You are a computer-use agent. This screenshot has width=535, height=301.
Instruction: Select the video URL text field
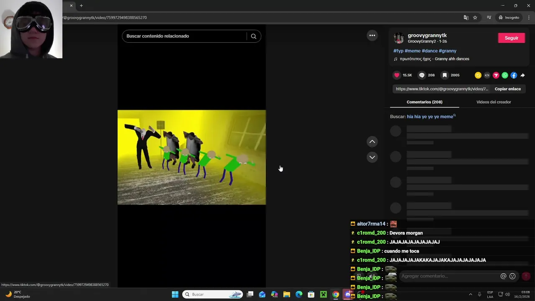442,89
